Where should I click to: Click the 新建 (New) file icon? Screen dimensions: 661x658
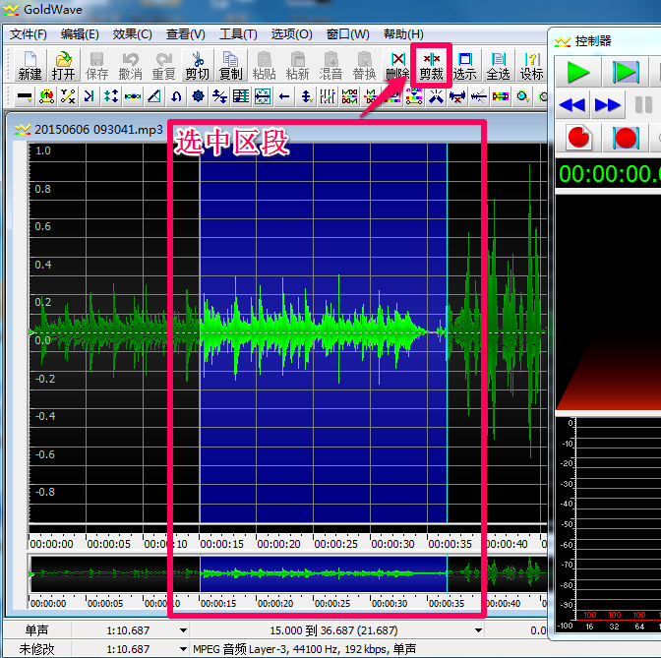click(x=30, y=65)
